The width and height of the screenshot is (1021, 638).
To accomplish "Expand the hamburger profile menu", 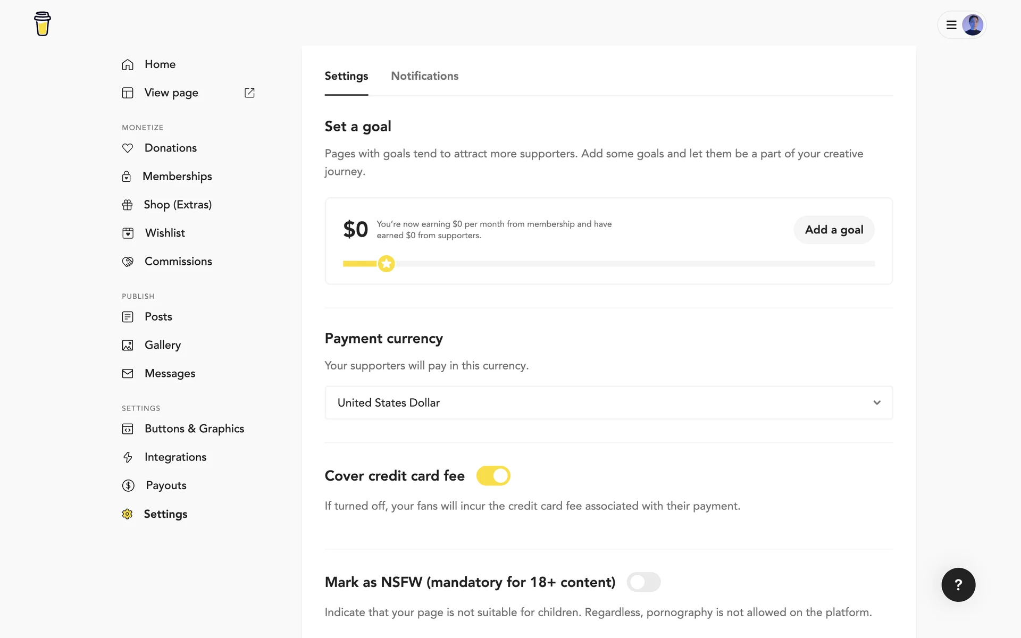I will click(x=951, y=25).
